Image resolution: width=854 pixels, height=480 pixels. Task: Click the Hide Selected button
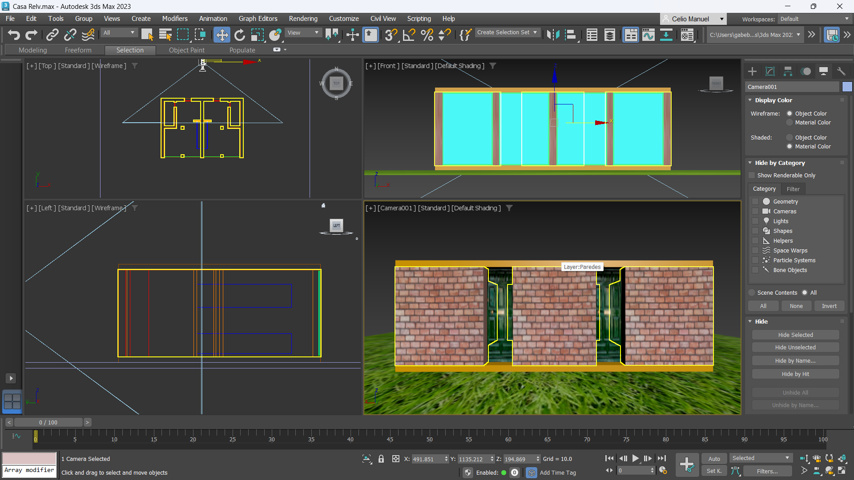pos(795,335)
